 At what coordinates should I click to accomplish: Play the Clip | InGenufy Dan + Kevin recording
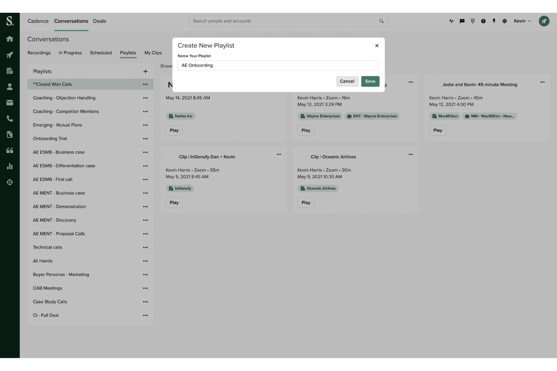click(174, 202)
